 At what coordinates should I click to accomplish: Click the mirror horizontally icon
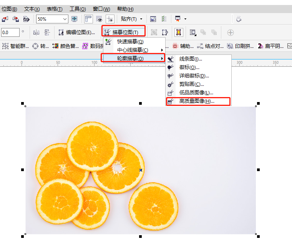pos(36,33)
